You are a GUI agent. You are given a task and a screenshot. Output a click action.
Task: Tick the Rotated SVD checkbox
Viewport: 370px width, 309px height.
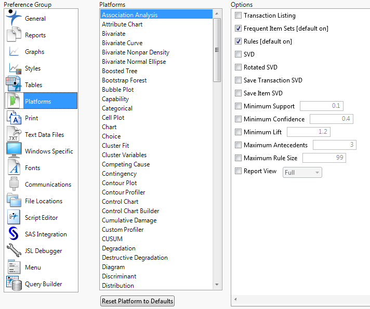pyautogui.click(x=239, y=67)
